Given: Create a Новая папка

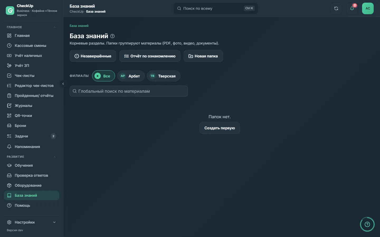Looking at the screenshot, I should (x=203, y=56).
